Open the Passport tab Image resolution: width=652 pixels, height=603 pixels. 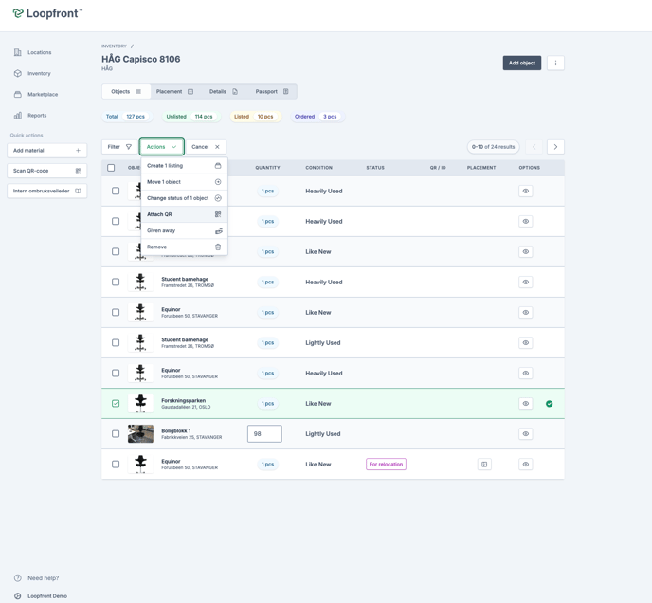272,92
